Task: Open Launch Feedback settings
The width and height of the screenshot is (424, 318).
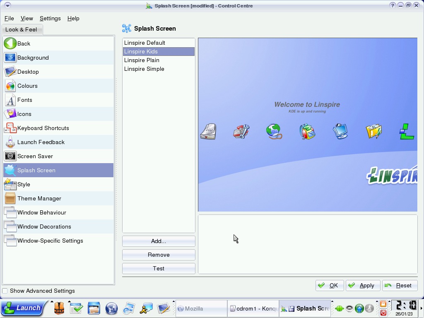Action: pos(41,142)
